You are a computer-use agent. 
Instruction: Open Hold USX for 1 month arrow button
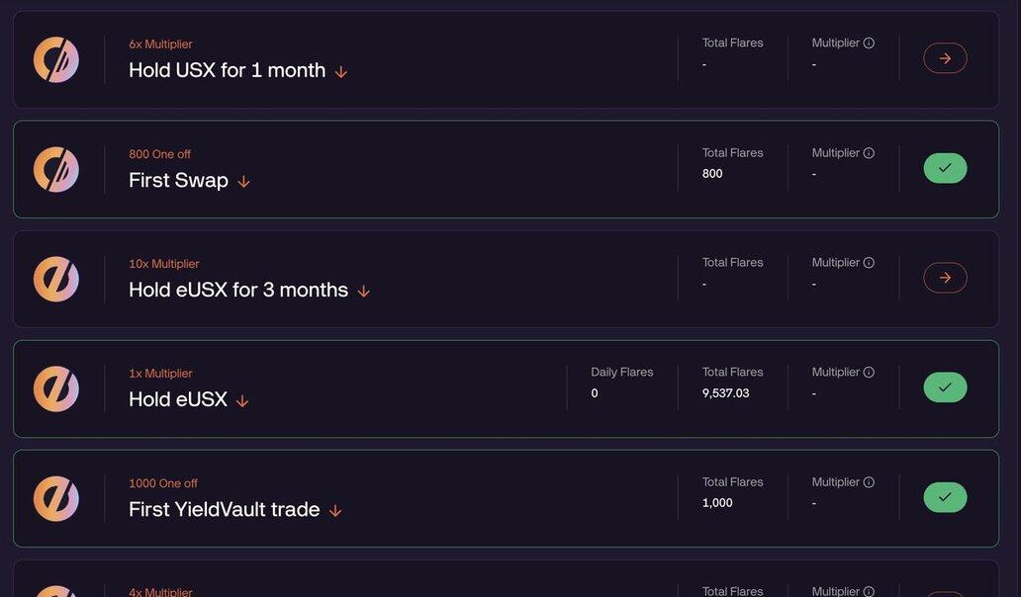click(x=945, y=58)
